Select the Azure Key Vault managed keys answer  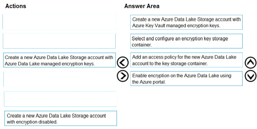(186, 22)
